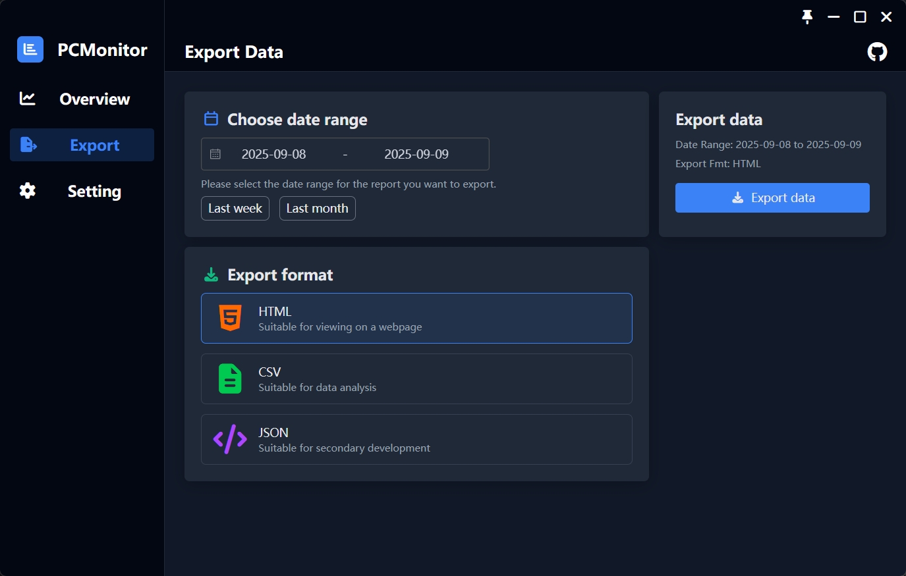Click the Export Data page heading
Screen dimensions: 906x576
point(234,52)
